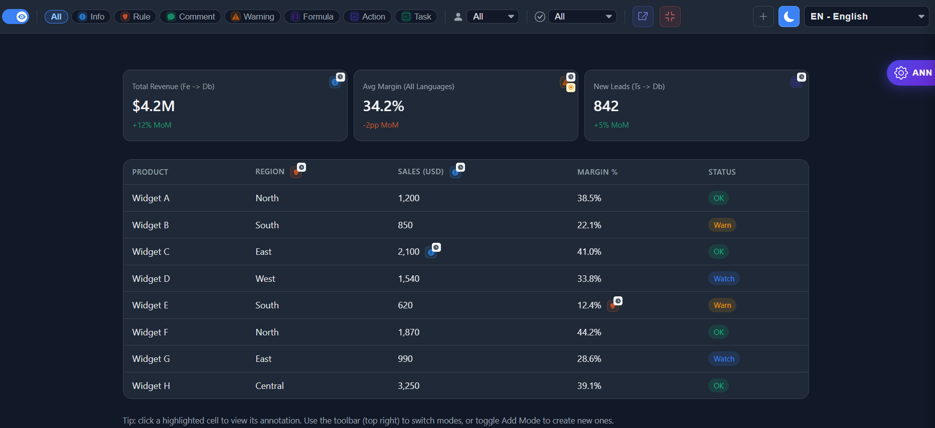The image size is (935, 428).
Task: Click the STATUS column header
Action: click(x=722, y=172)
